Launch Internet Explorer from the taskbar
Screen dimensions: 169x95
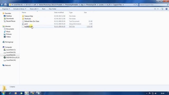tap(10, 93)
